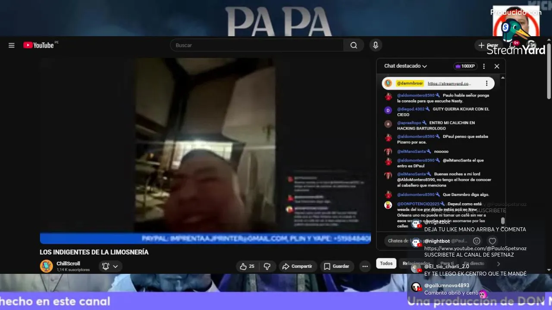Image resolution: width=552 pixels, height=310 pixels.
Task: Click @apraaltopo chat avatar
Action: pos(388,124)
